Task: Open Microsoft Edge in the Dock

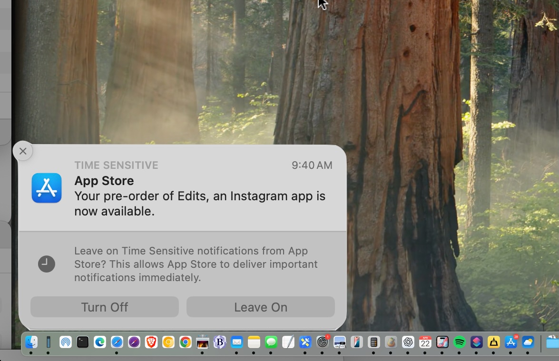Action: (x=100, y=342)
